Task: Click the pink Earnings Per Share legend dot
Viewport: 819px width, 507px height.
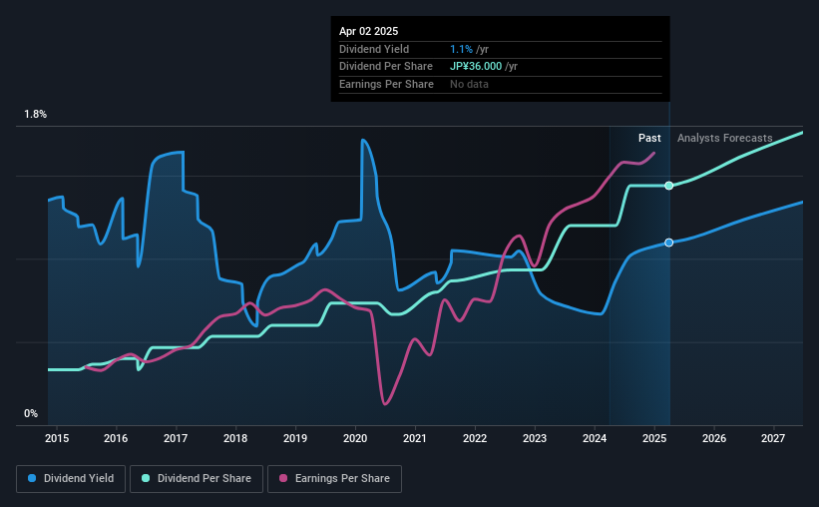Action: pos(283,478)
